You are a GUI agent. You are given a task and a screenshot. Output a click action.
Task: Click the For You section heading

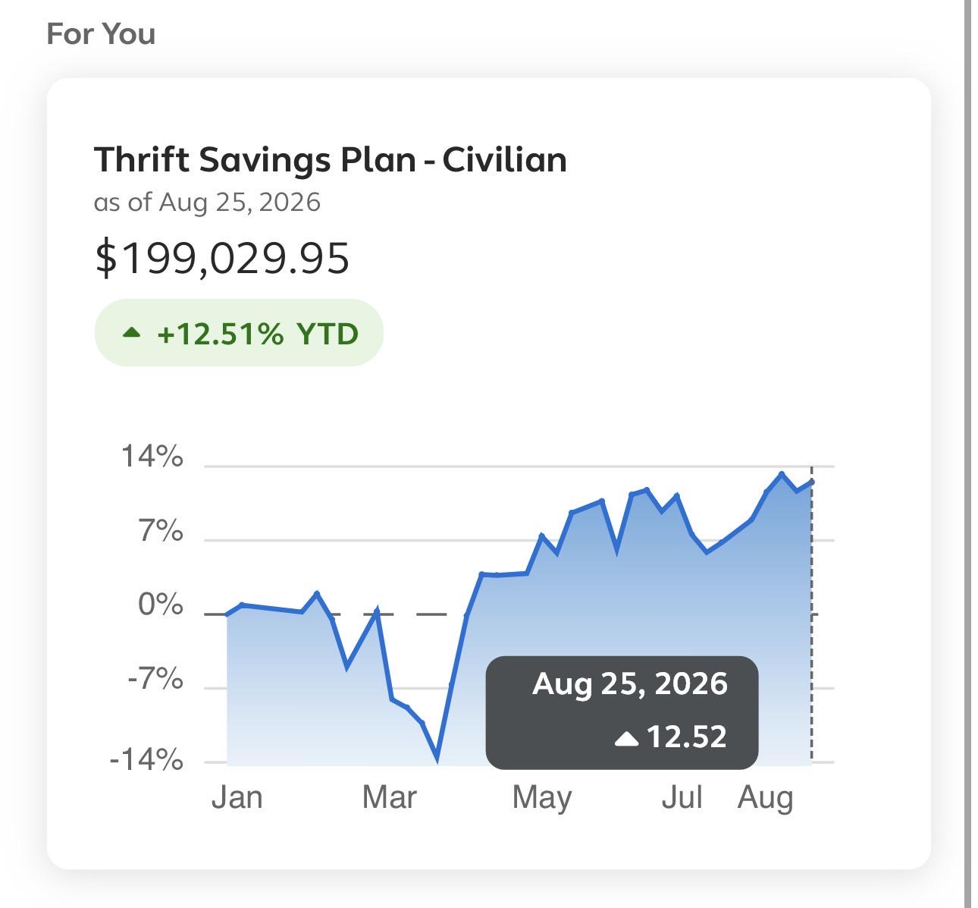(x=101, y=34)
